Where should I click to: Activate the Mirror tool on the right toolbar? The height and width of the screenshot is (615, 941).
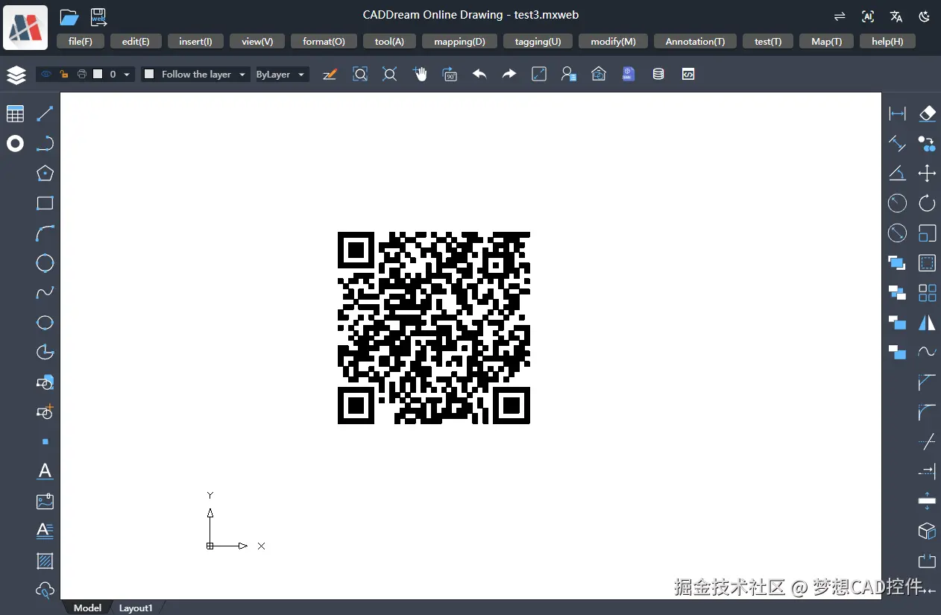point(927,323)
